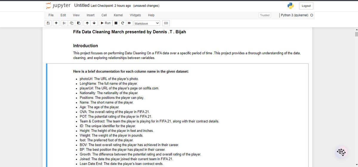Click the Last Checkpoint status text
This screenshot has width=358, height=167.
pos(110,6)
